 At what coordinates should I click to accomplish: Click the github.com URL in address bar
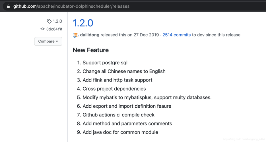[x=71, y=6]
